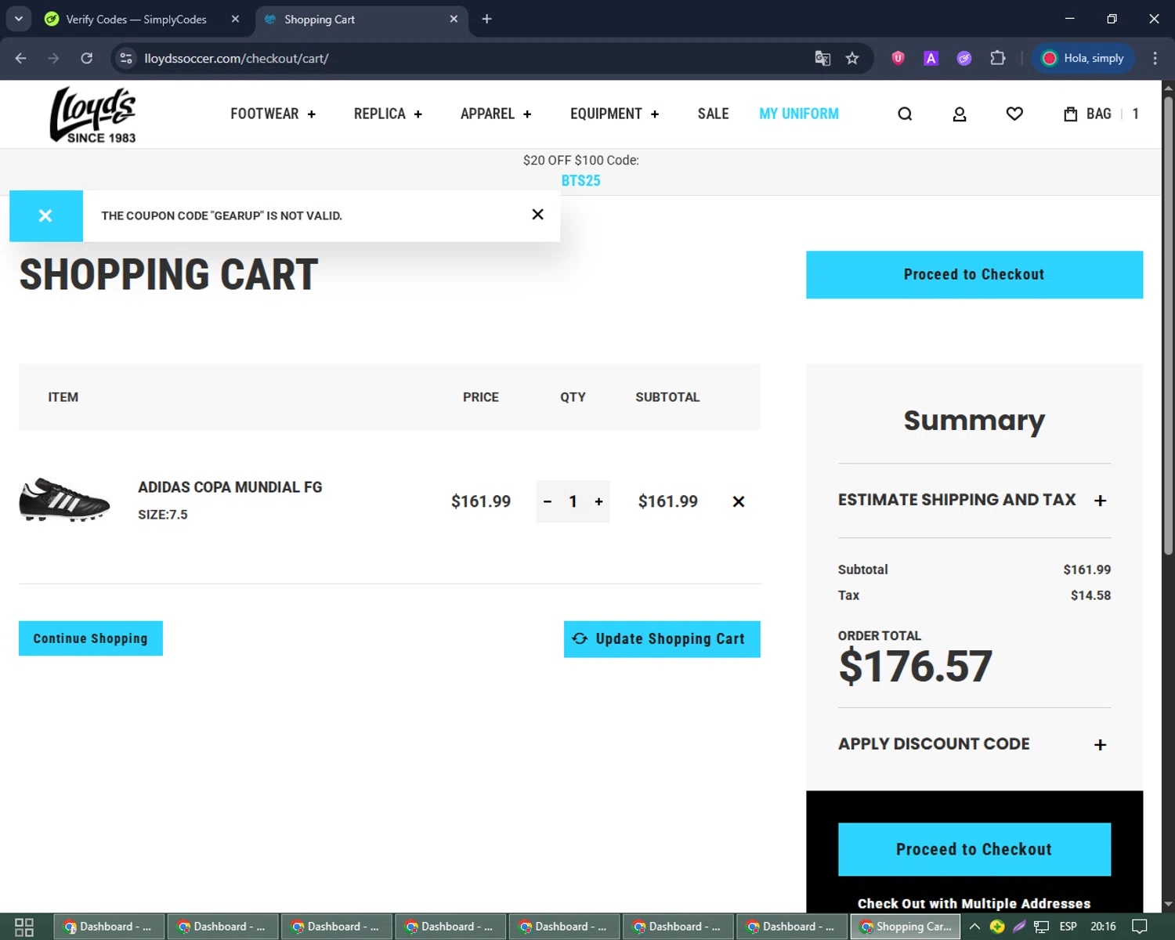Screen dimensions: 1175x940
Task: Open Check Out with Multiple Addresses link
Action: tap(974, 904)
